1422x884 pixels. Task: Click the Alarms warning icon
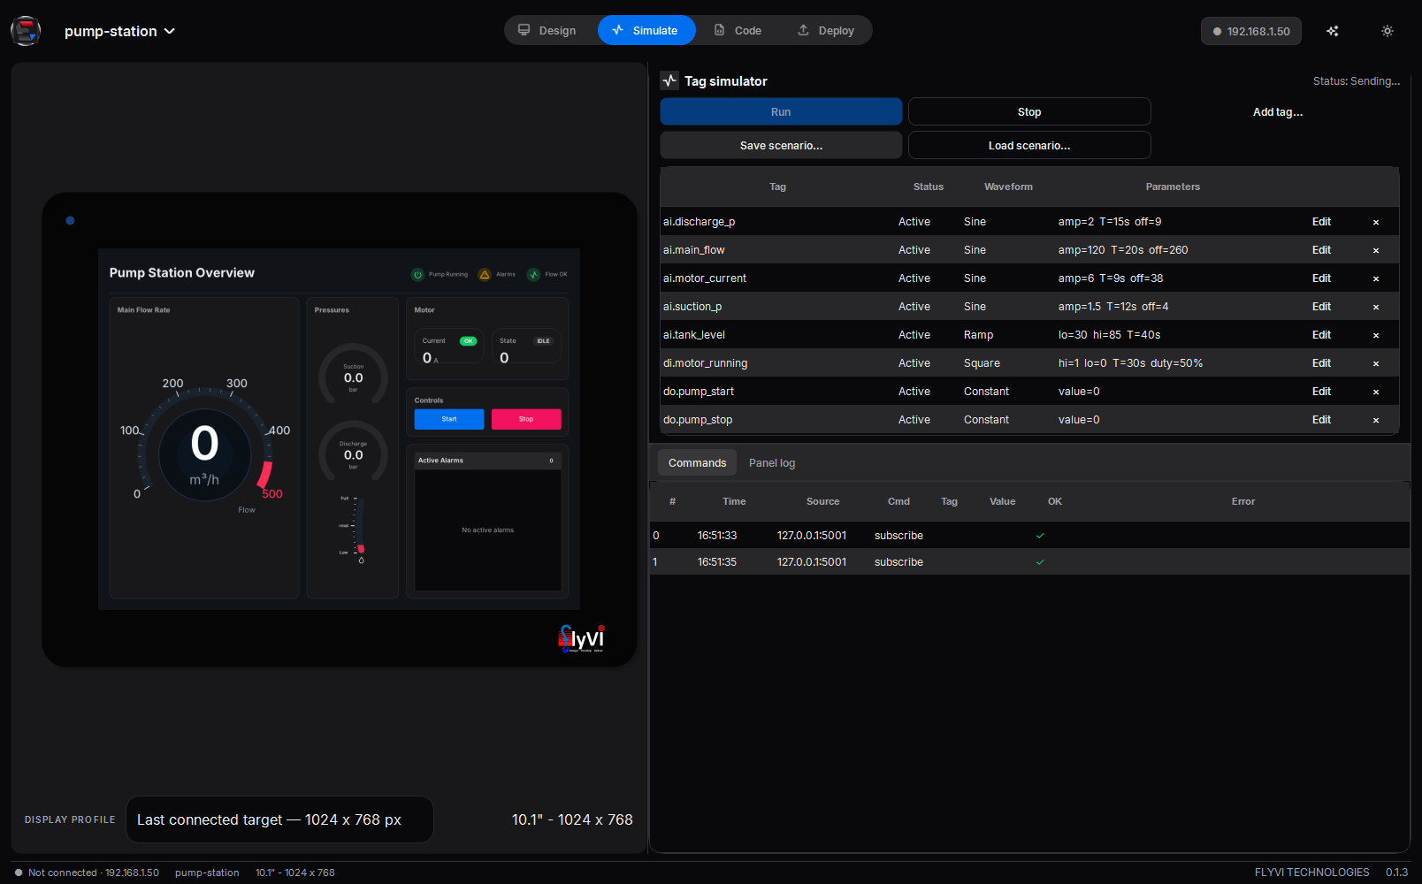coord(485,274)
